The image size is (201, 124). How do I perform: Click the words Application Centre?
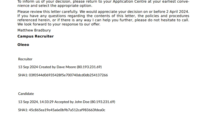(x=130, y=2)
